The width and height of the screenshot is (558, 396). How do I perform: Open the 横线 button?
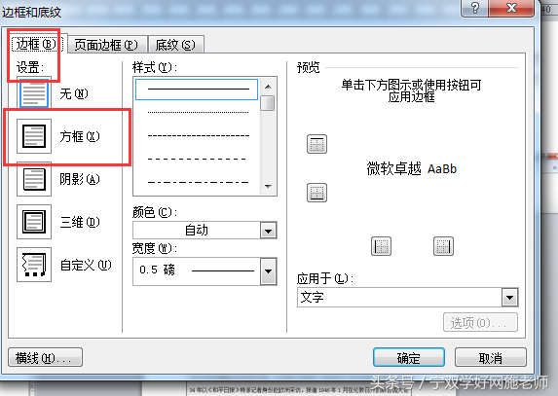tap(45, 357)
